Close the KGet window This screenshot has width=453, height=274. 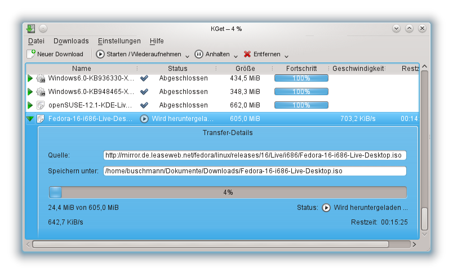422,29
